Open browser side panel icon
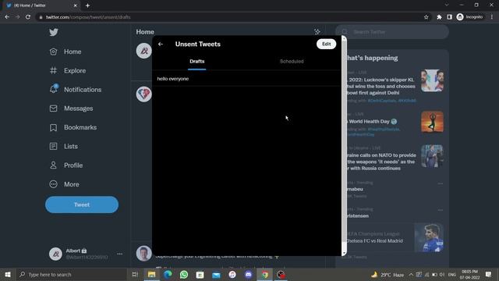 click(449, 17)
